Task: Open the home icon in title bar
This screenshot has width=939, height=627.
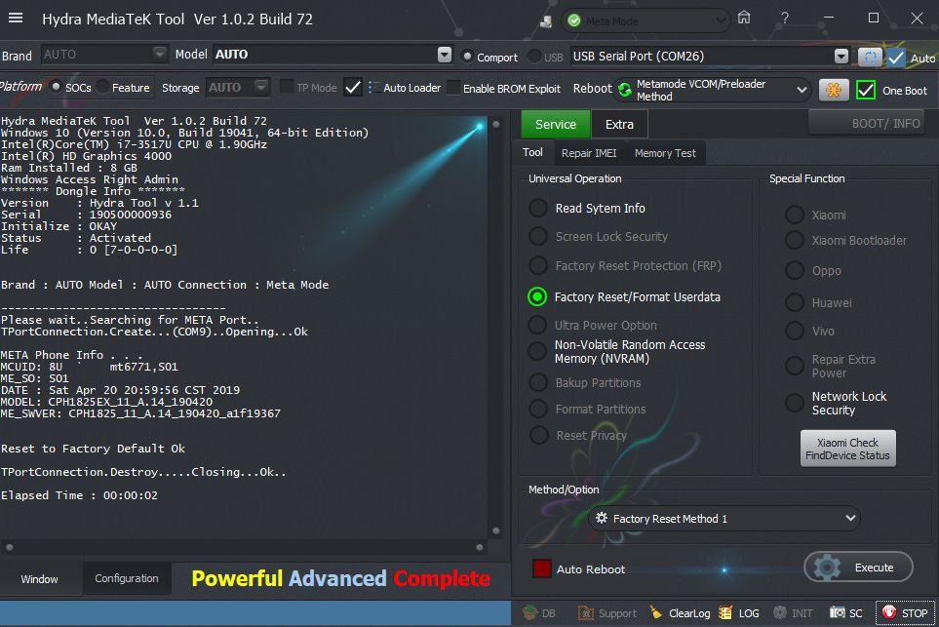Action: coord(744,18)
